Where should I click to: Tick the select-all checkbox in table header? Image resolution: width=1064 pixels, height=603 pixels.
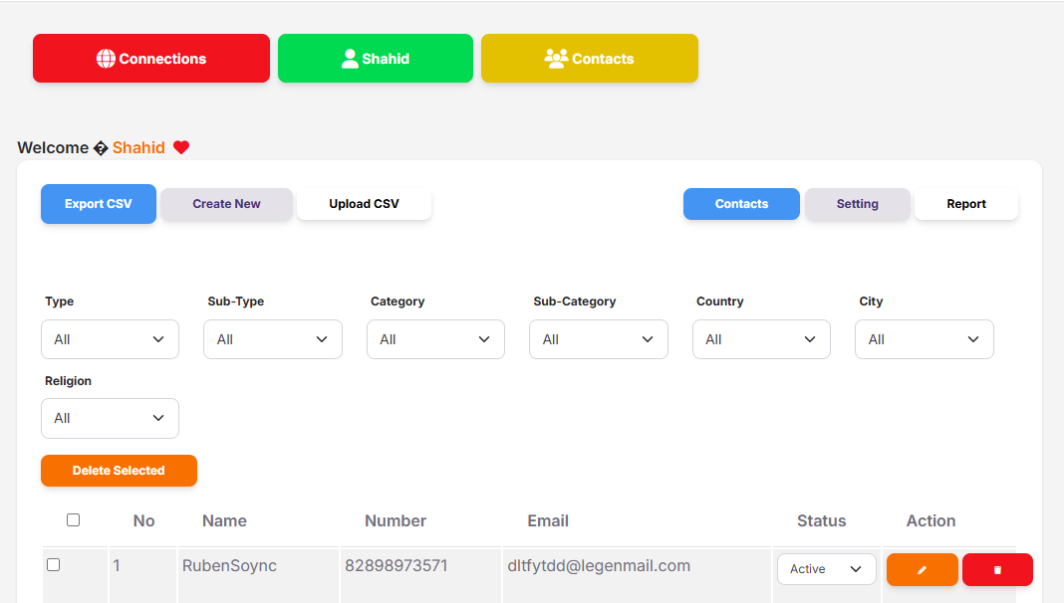coord(74,519)
